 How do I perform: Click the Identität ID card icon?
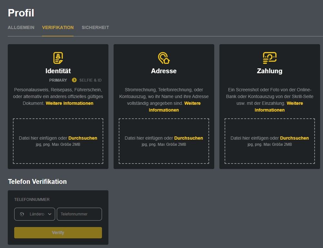coord(58,58)
